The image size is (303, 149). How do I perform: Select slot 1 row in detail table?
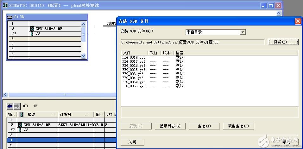pos(62,120)
